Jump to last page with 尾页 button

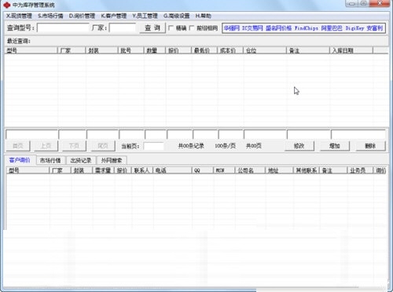[x=103, y=146]
